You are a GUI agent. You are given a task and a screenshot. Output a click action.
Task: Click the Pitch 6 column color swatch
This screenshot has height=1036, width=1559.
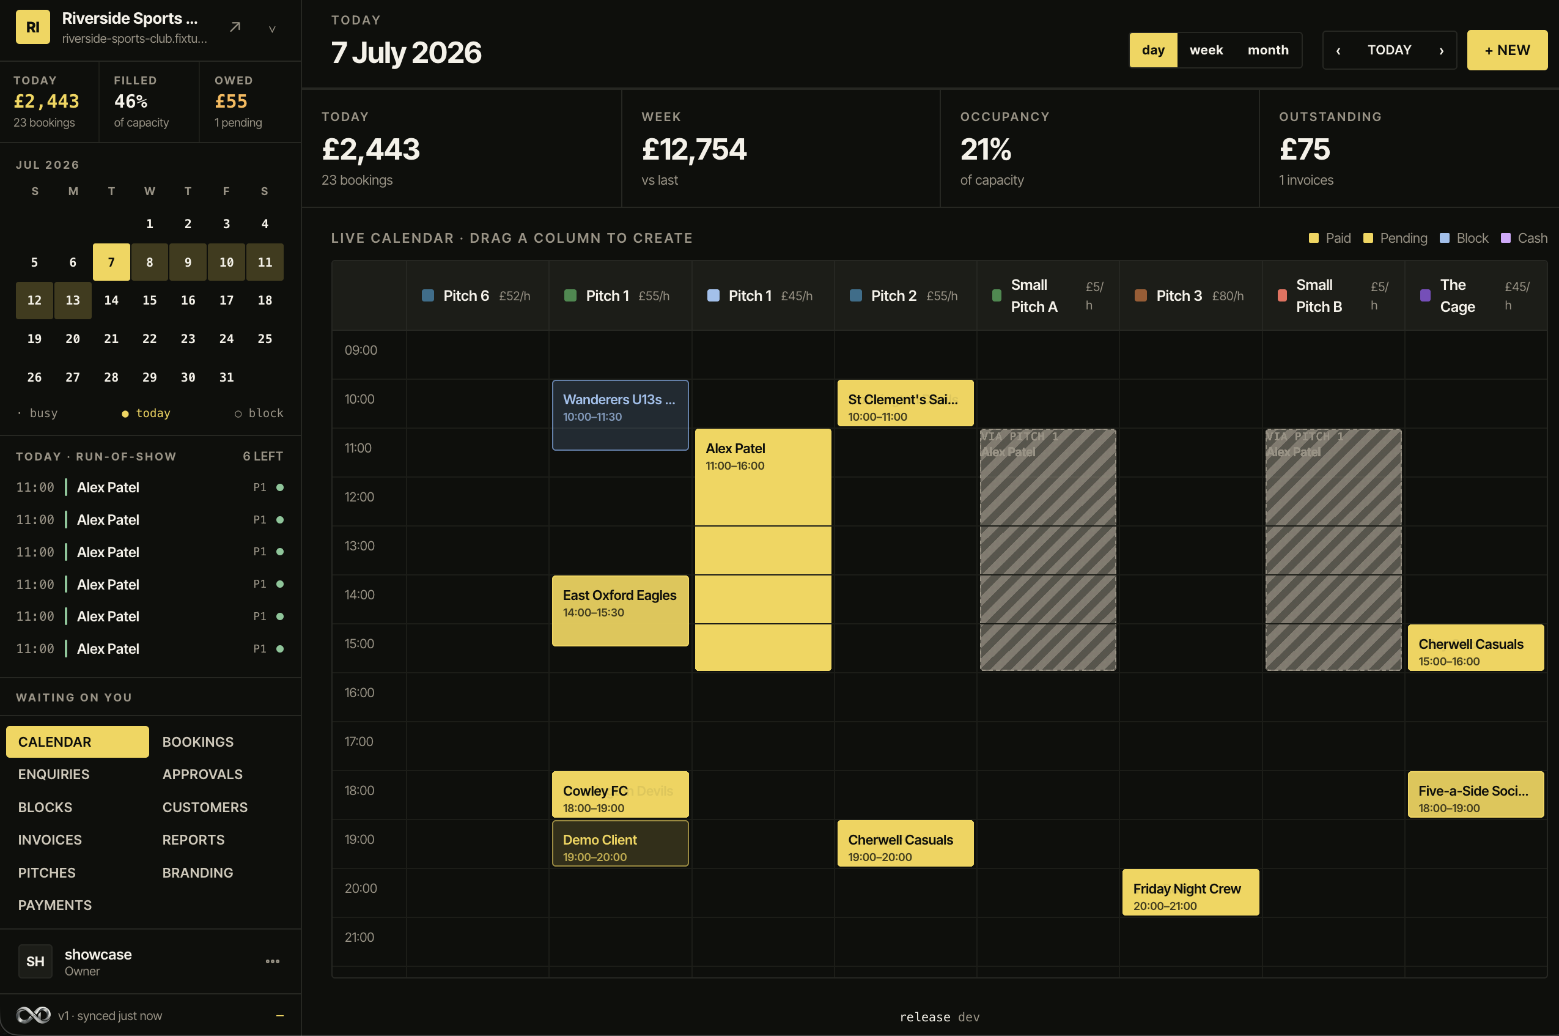[x=428, y=295]
